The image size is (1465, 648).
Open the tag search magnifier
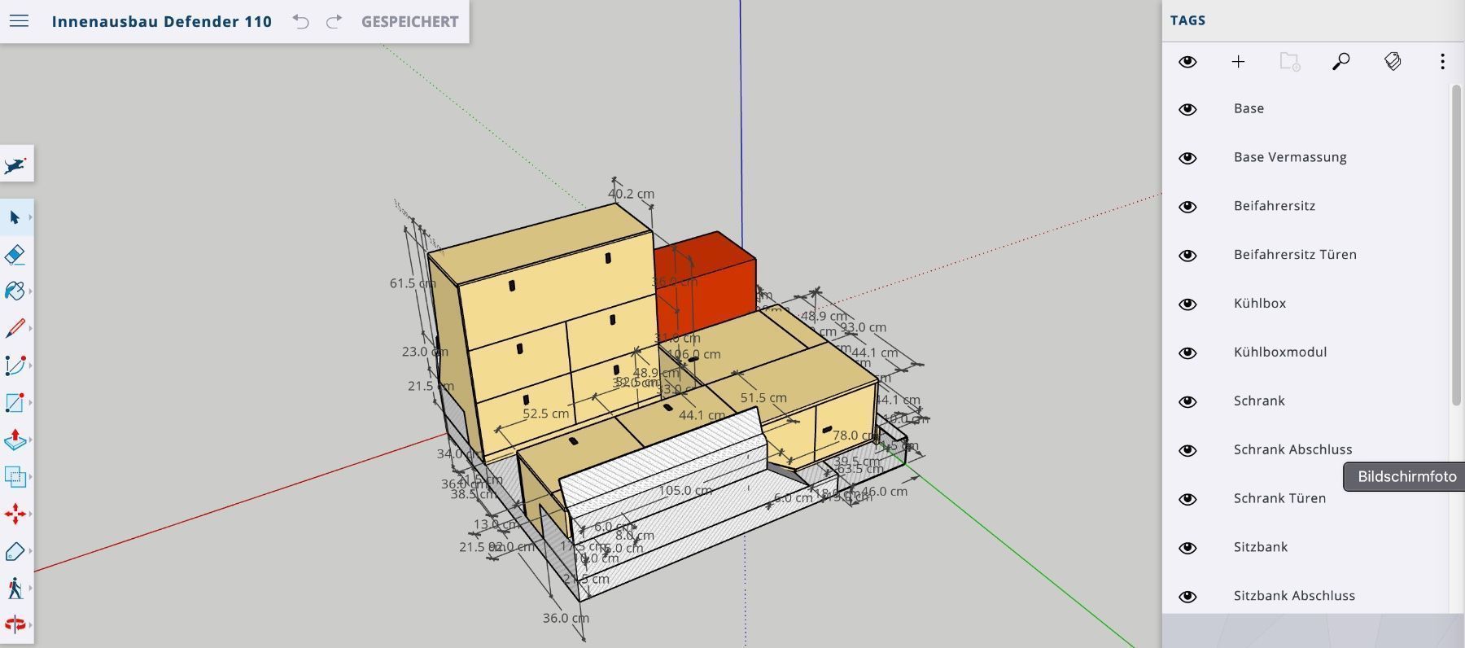pos(1340,62)
